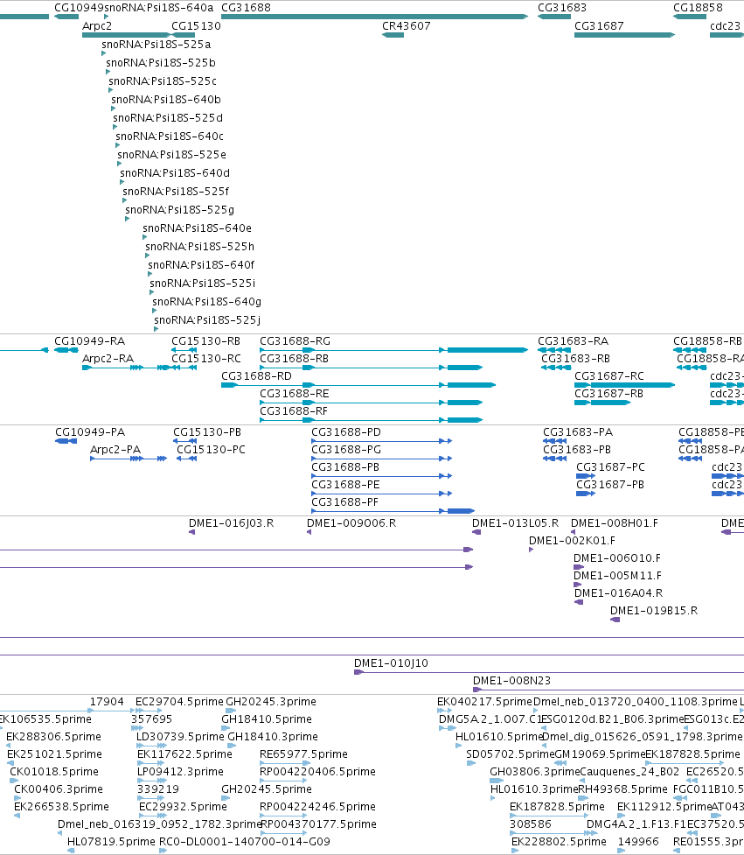Select the CG10949-PA protein label
The height and width of the screenshot is (855, 744).
[90, 432]
